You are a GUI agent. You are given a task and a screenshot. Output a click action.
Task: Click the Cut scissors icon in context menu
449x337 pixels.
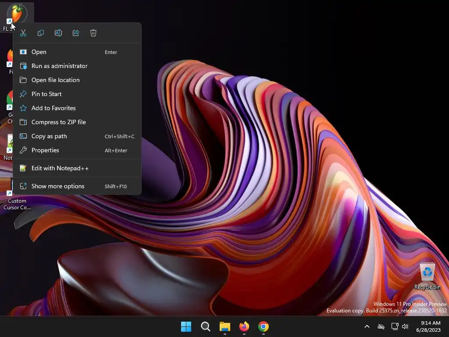click(23, 33)
